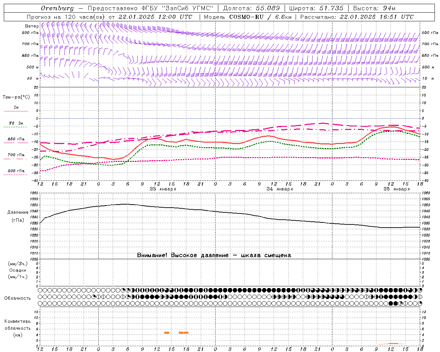Click the '23 января' date label
The image size is (440, 352).
163,189
